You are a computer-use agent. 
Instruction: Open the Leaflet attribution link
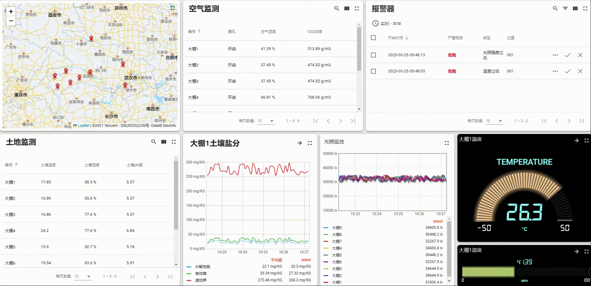(83, 126)
